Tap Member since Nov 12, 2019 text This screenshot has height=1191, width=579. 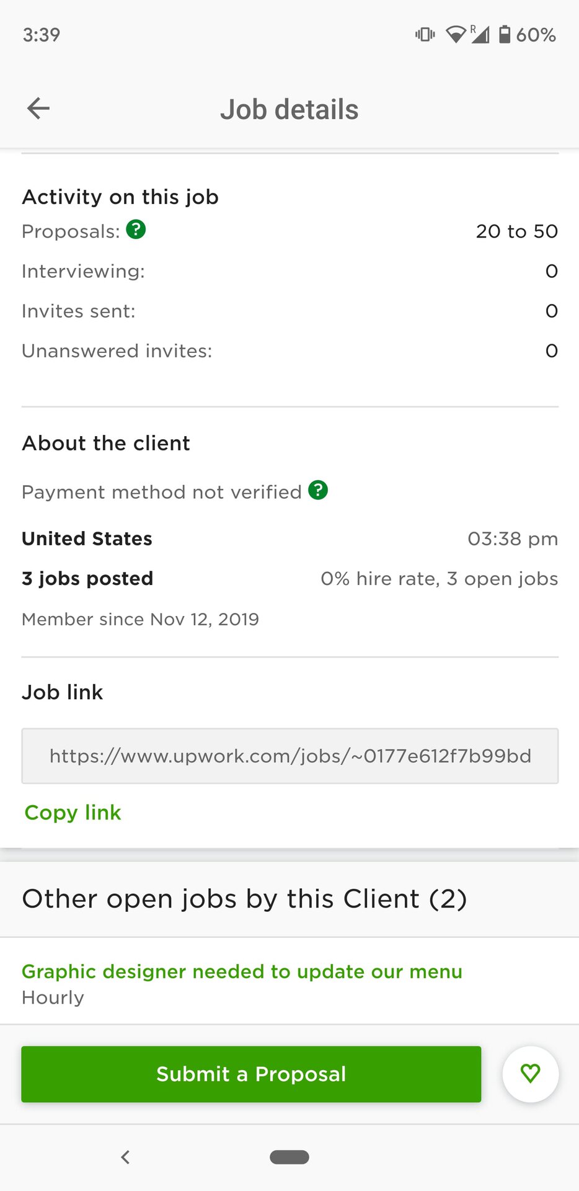pyautogui.click(x=140, y=619)
